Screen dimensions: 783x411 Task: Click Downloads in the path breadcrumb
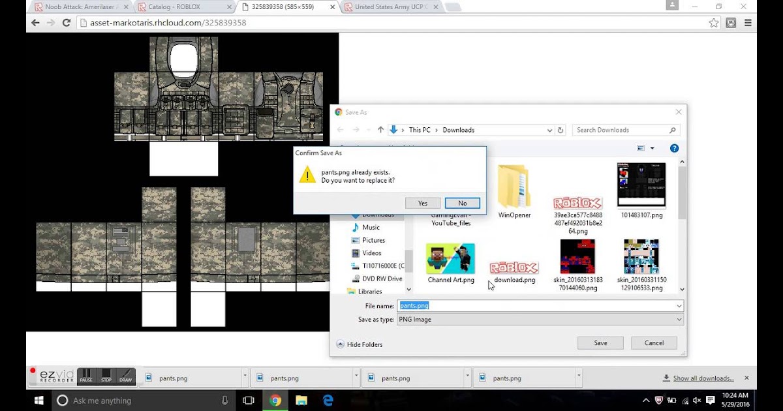458,130
